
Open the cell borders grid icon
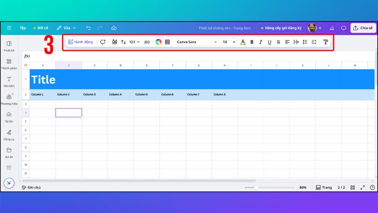pos(167,42)
